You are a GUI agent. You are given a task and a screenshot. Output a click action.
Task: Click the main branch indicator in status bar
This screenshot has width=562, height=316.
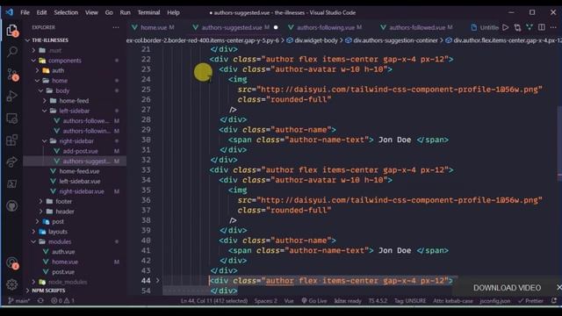tap(19, 301)
